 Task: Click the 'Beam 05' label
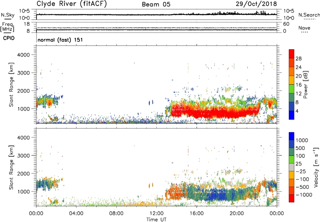(x=156, y=4)
